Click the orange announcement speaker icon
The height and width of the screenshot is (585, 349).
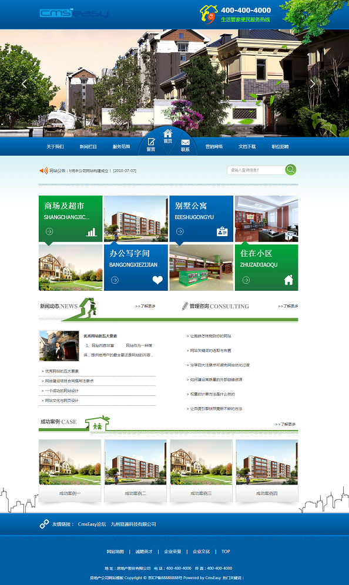[43, 170]
